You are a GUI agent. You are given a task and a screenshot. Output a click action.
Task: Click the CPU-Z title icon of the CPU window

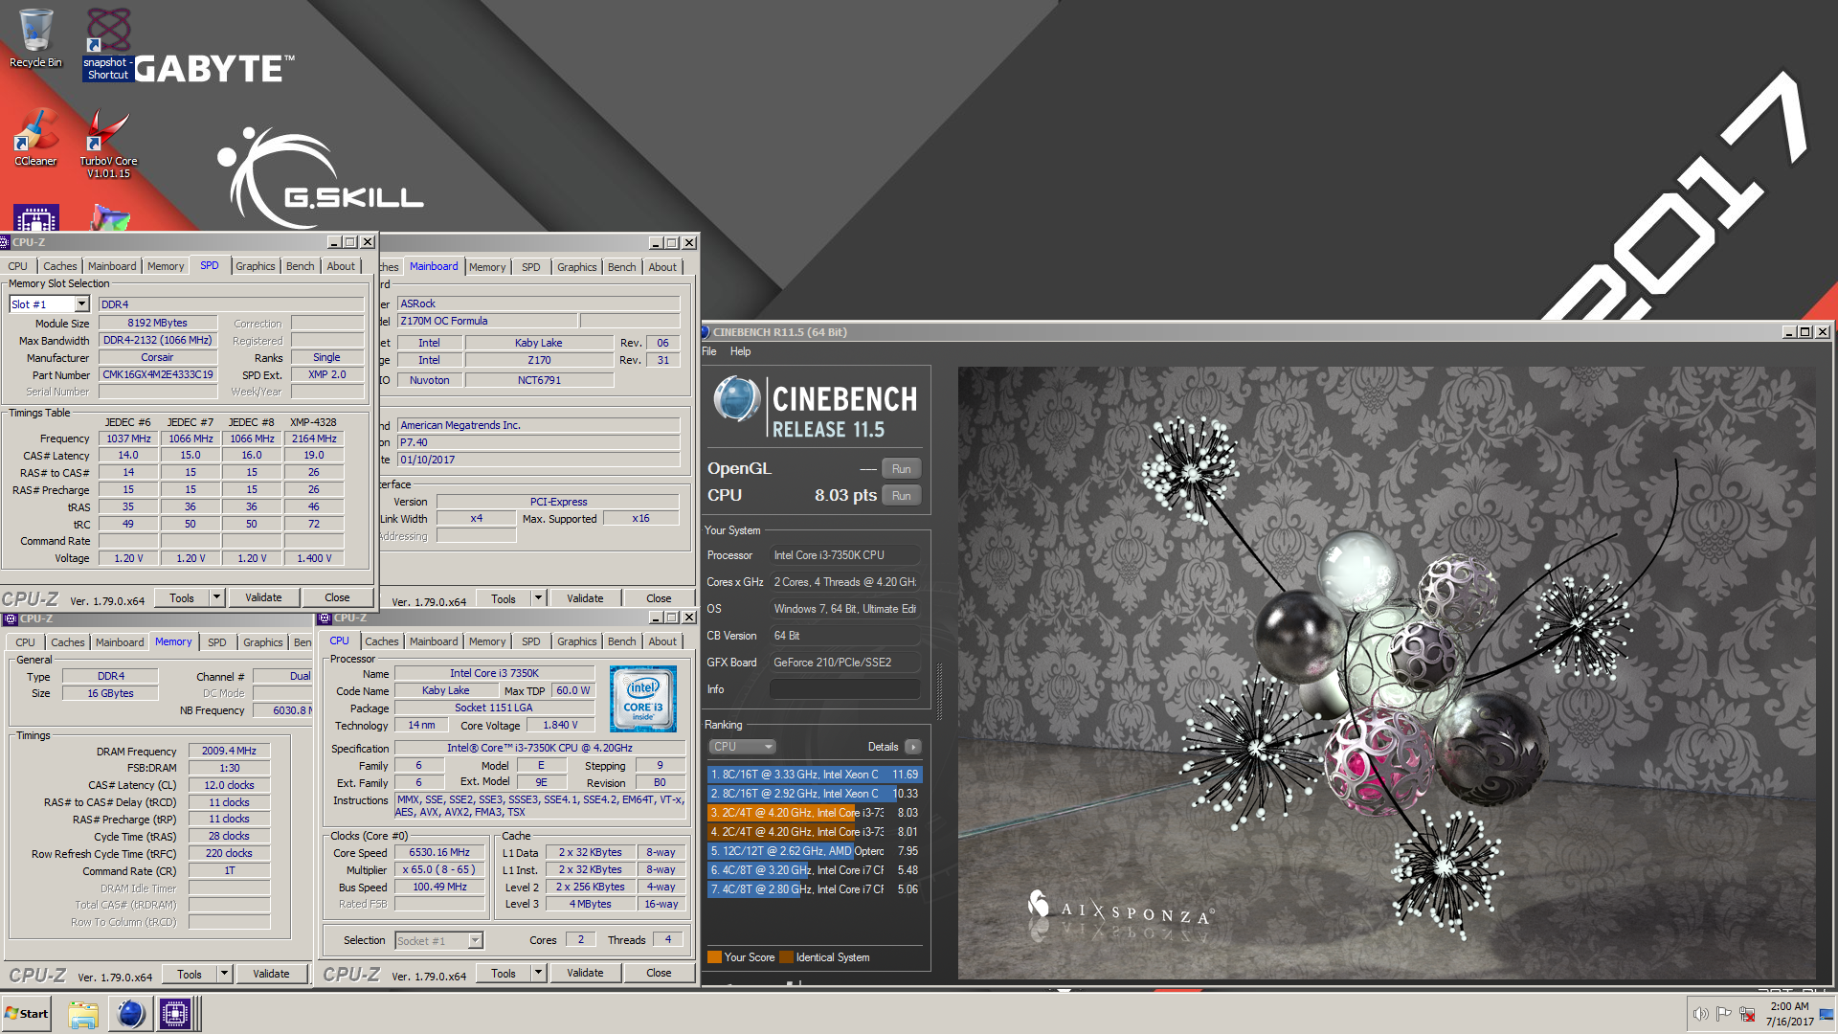pyautogui.click(x=325, y=618)
